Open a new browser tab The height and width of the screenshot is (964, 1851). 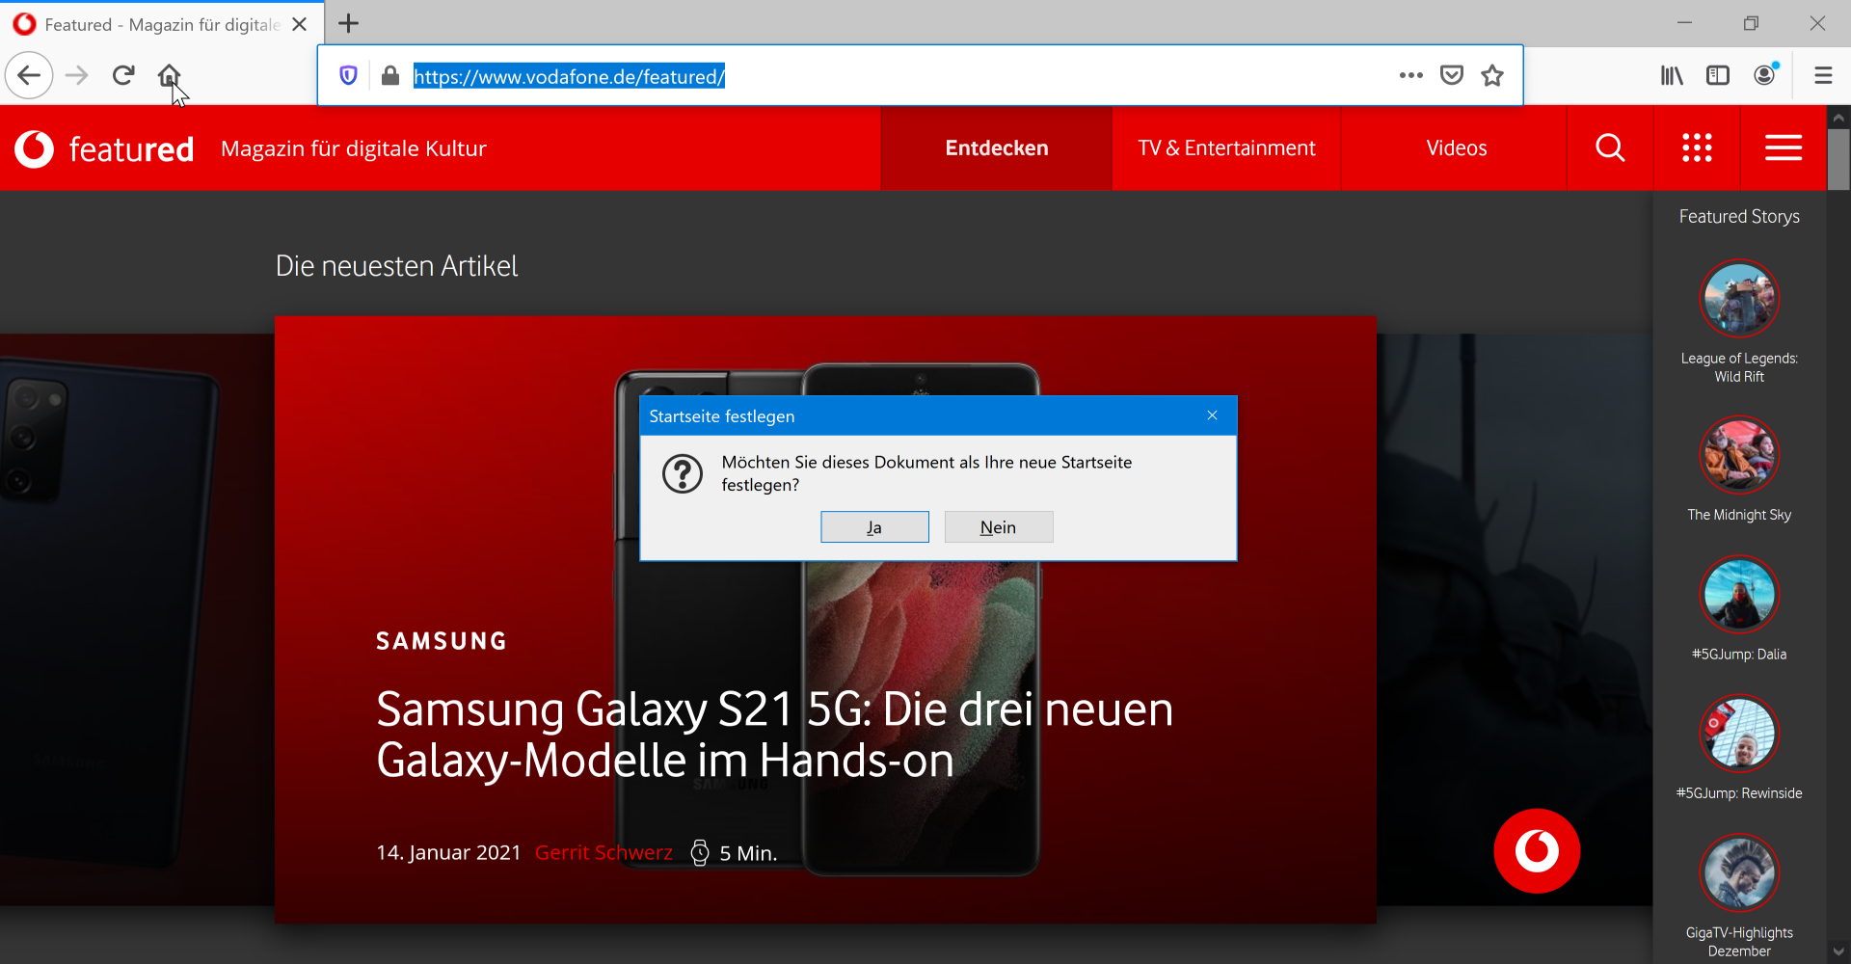(x=349, y=23)
